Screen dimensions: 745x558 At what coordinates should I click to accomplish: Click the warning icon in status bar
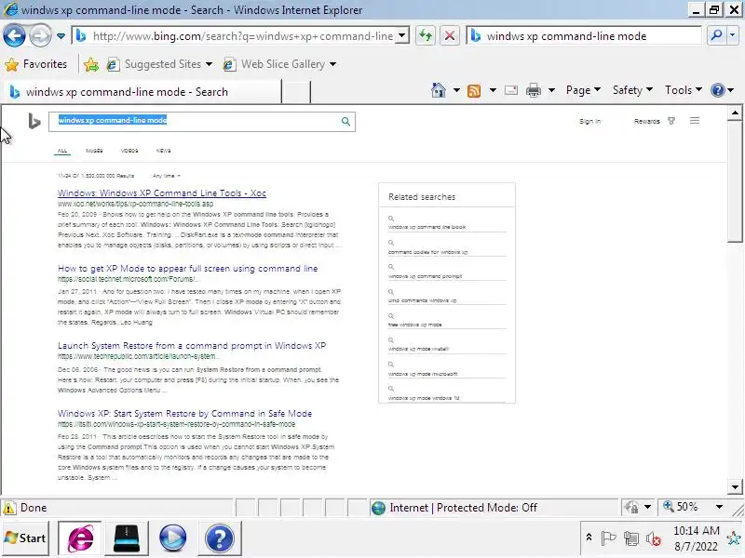click(x=9, y=508)
